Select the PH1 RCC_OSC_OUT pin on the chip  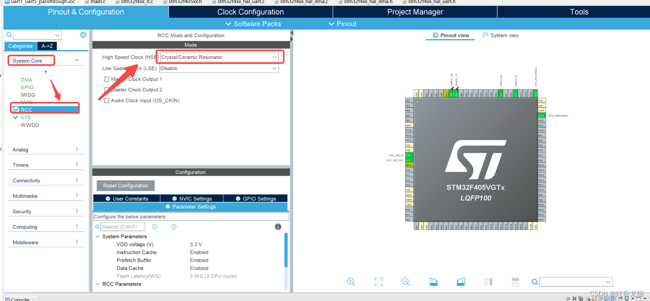(409, 160)
